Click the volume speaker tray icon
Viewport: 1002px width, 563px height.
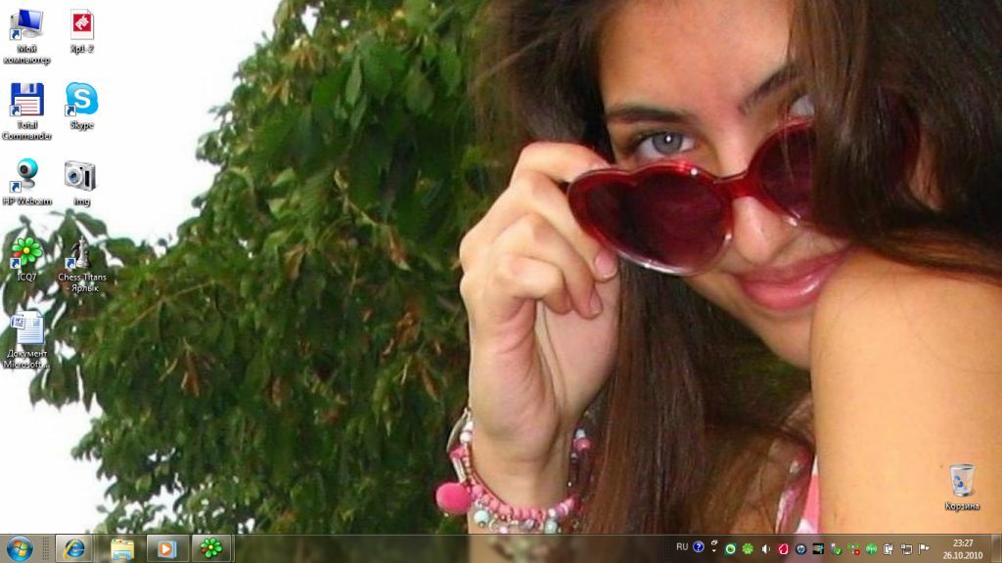[x=765, y=548]
